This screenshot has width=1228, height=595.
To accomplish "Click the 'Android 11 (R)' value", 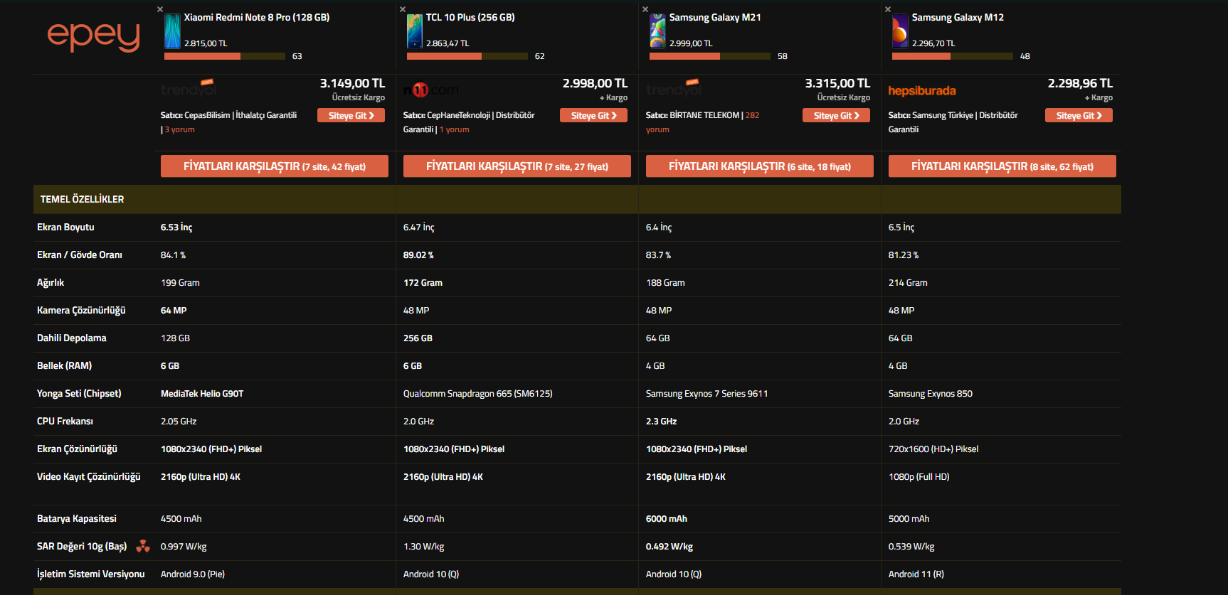I will (x=916, y=574).
